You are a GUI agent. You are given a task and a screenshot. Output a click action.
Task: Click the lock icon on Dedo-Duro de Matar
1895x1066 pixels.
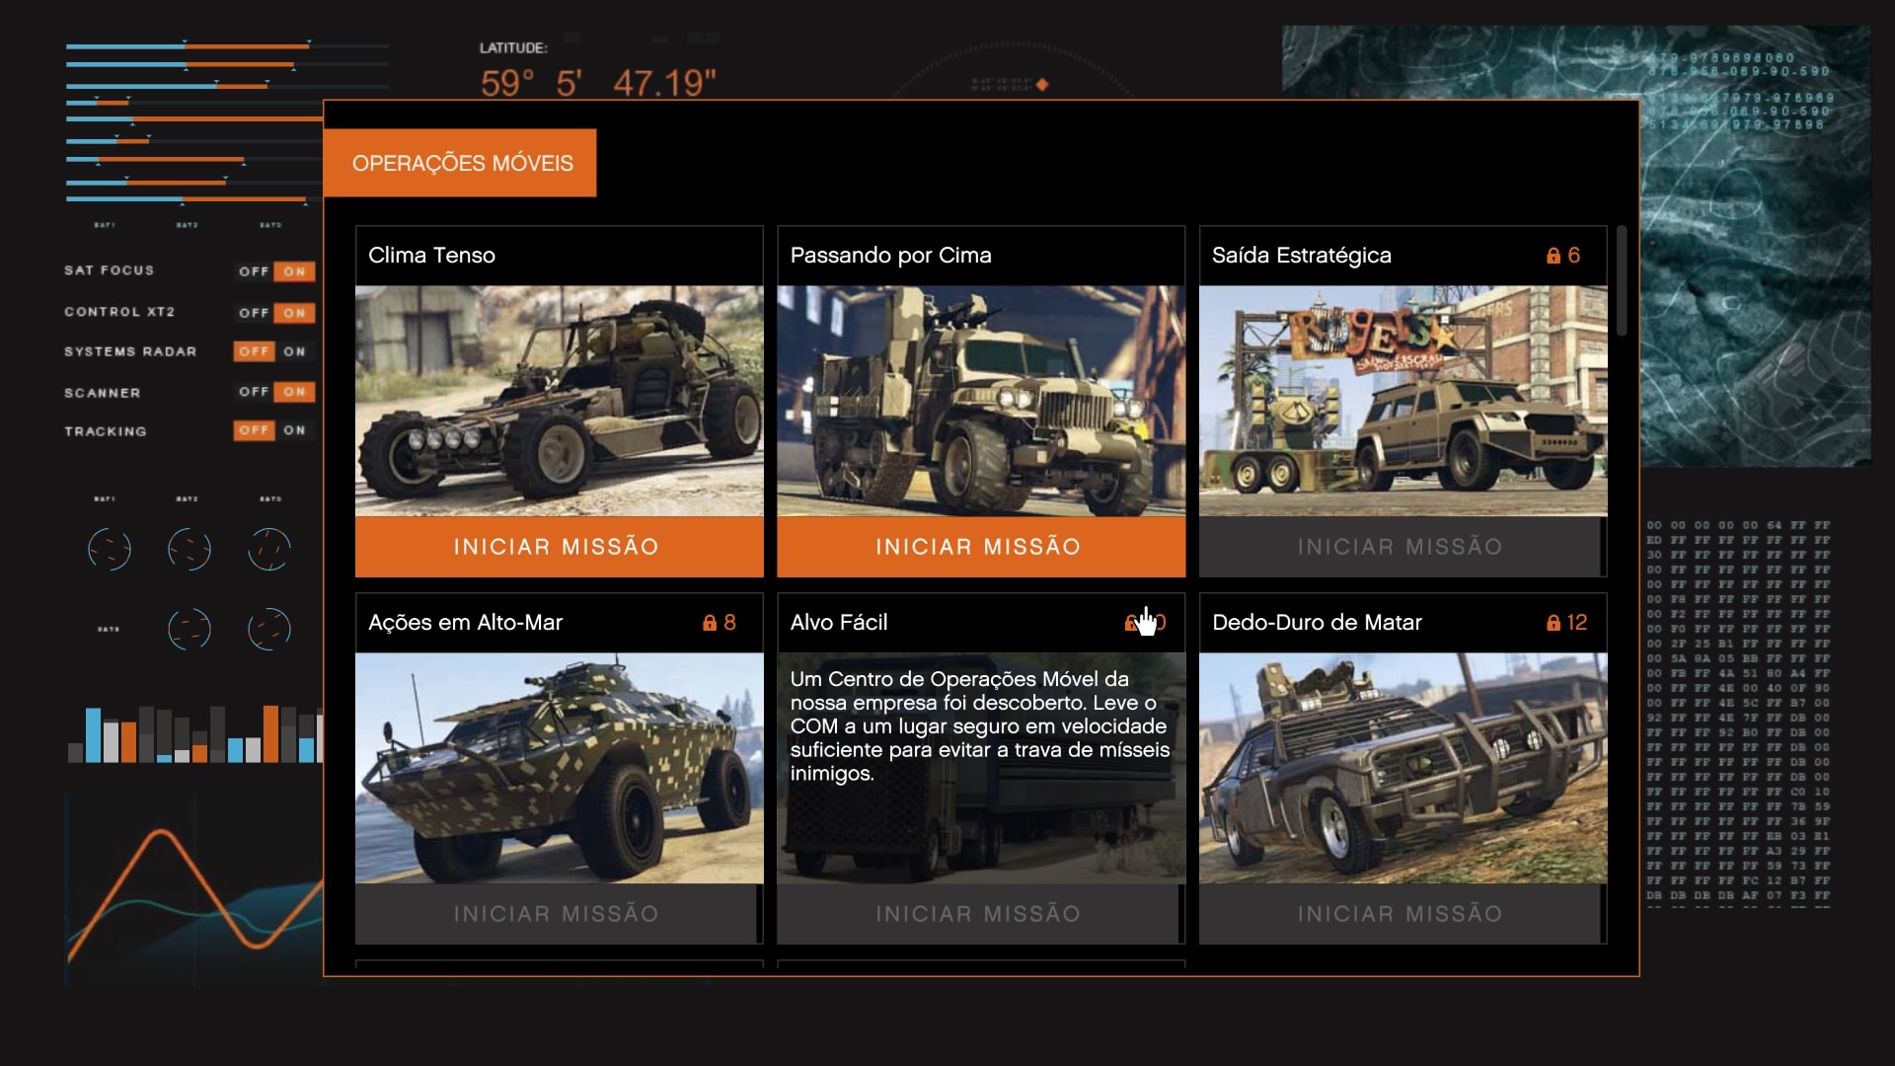pyautogui.click(x=1554, y=623)
